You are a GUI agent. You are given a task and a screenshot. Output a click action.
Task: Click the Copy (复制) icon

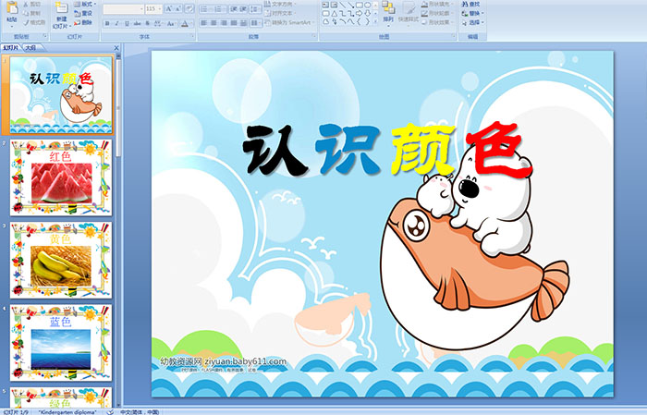(x=26, y=13)
